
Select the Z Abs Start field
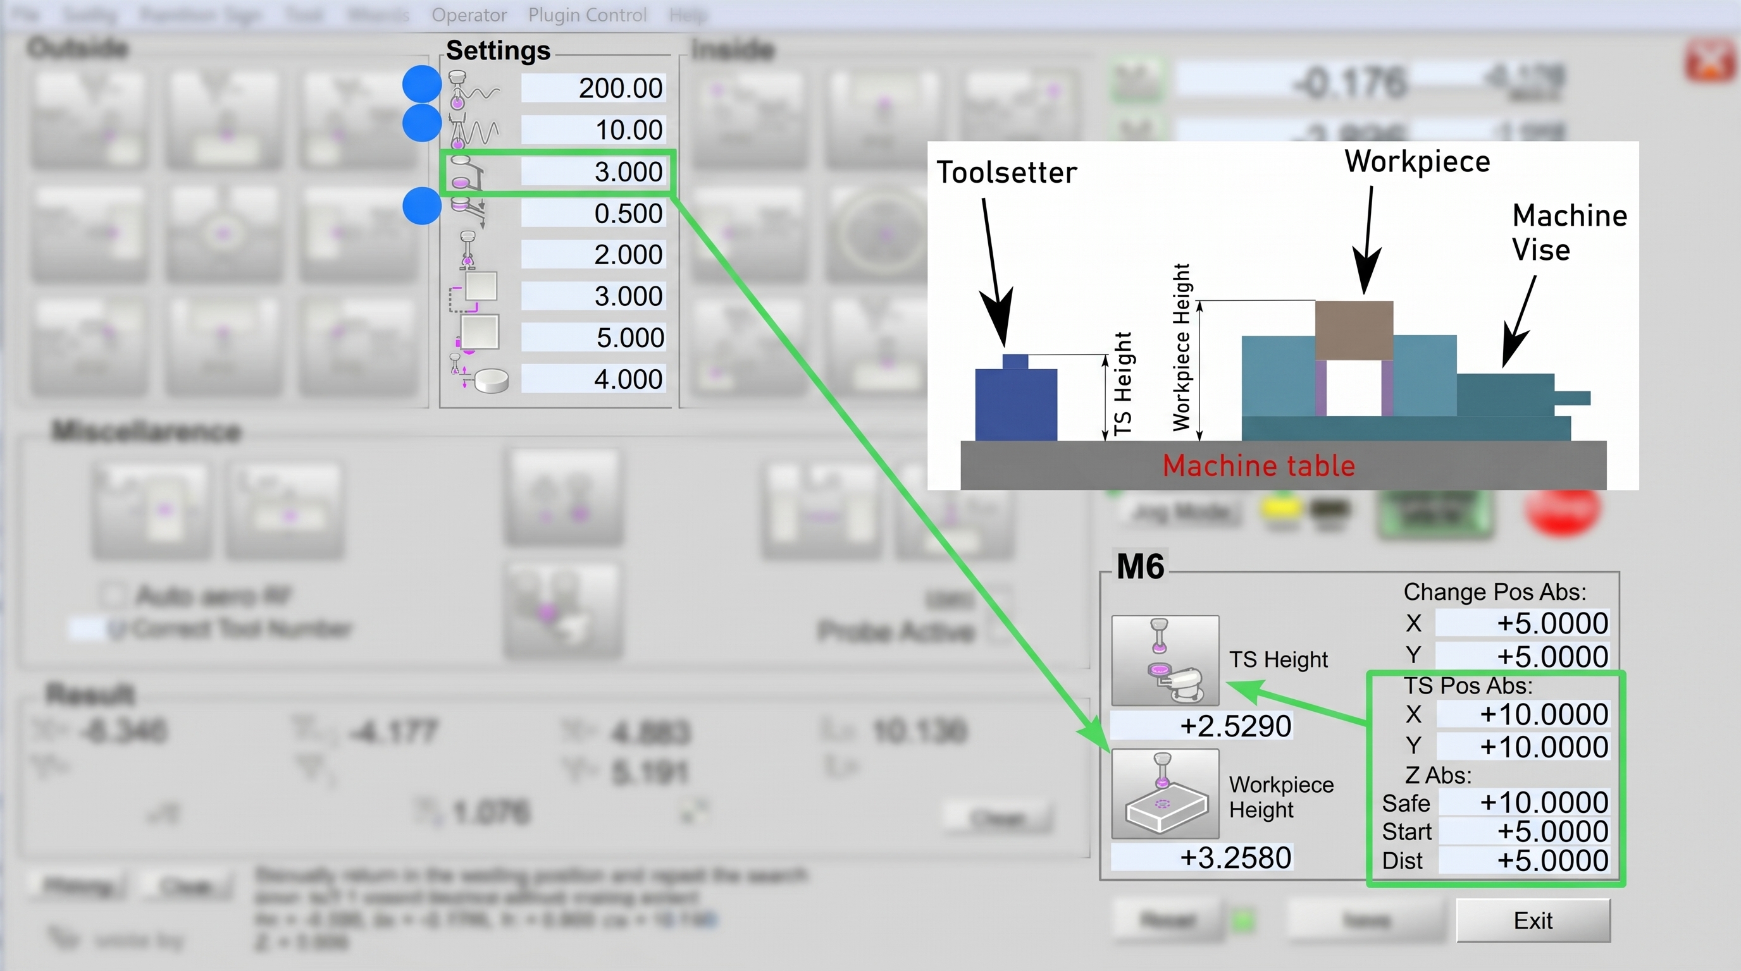1523,831
